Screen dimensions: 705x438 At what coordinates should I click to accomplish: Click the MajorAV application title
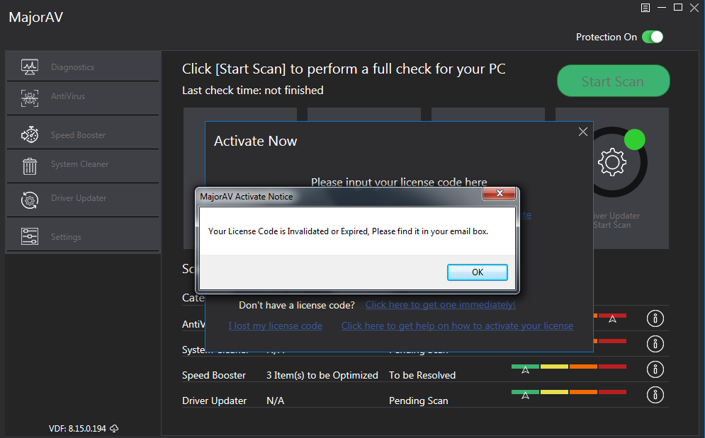(x=35, y=17)
